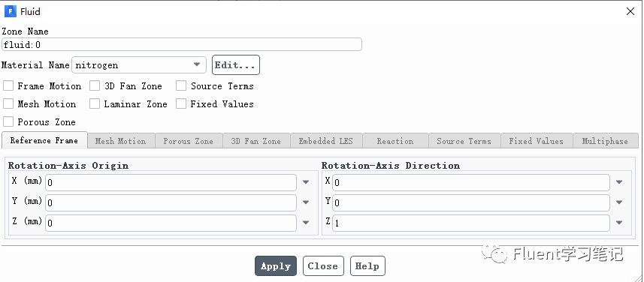The height and width of the screenshot is (282, 644).
Task: Click the Fluent app icon in title bar
Action: tap(10, 11)
